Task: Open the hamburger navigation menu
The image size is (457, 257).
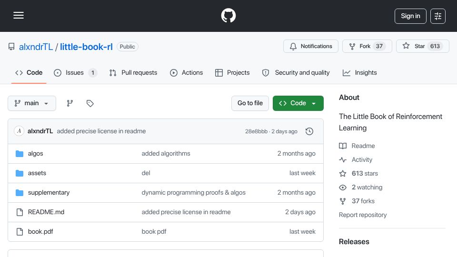Action: (19, 15)
